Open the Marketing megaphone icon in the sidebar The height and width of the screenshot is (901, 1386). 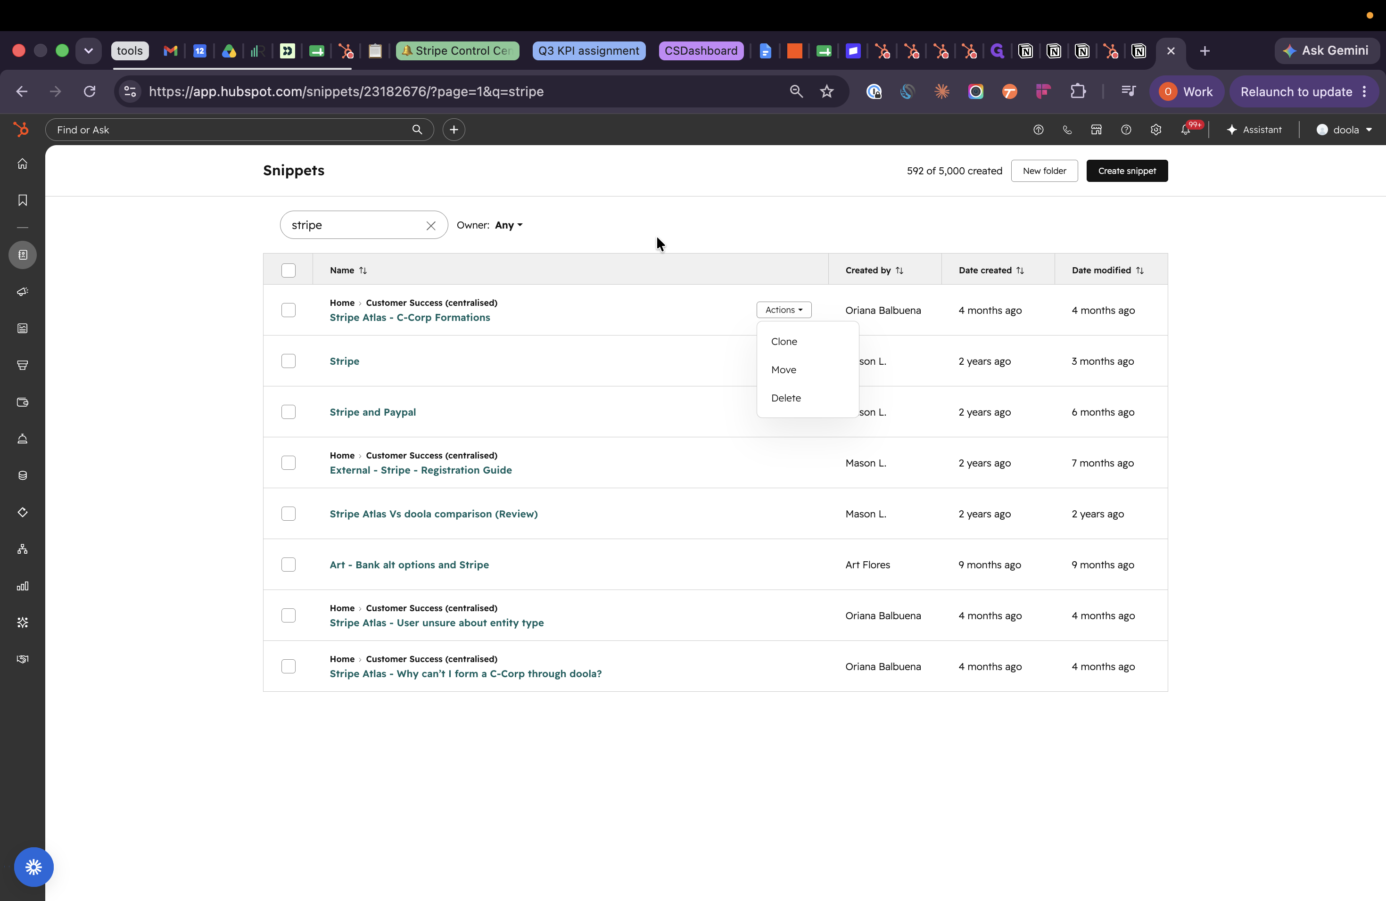[23, 292]
